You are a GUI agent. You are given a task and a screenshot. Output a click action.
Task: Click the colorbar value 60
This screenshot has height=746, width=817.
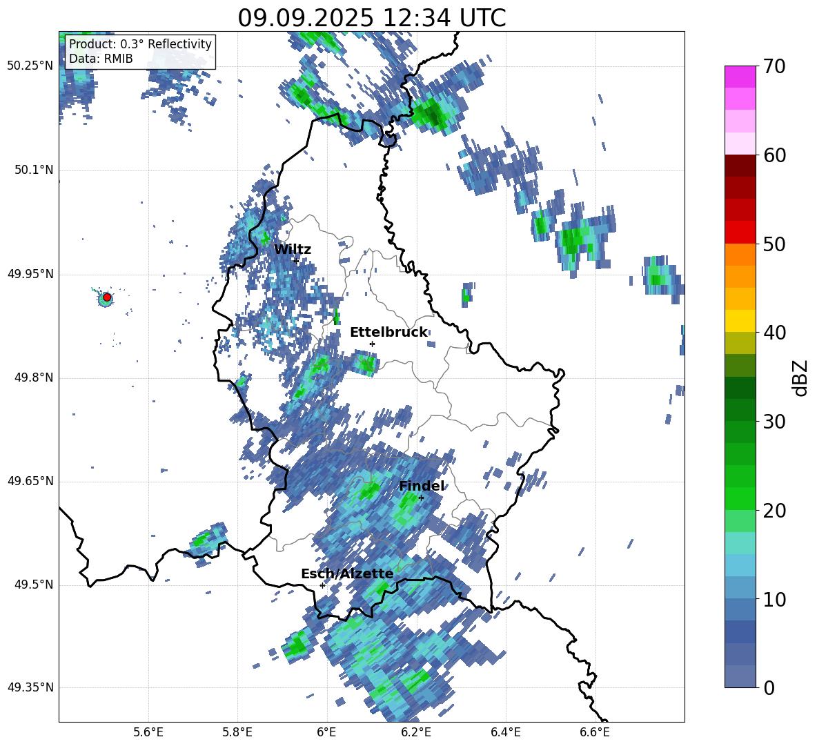point(774,155)
